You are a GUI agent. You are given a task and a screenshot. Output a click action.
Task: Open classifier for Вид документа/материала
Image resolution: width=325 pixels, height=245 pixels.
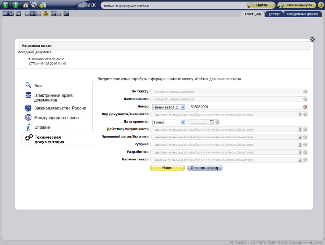pos(299,115)
